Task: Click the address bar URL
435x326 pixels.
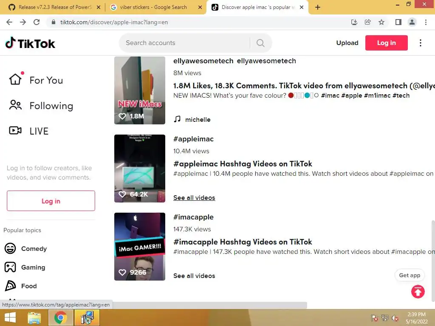Action: point(114,22)
